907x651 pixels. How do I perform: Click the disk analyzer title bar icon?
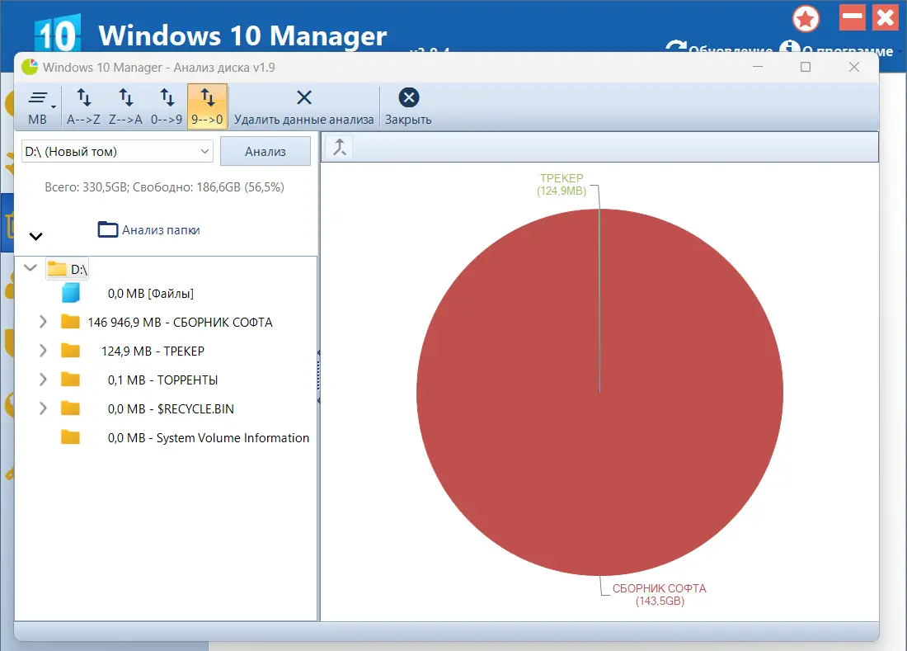(x=30, y=67)
